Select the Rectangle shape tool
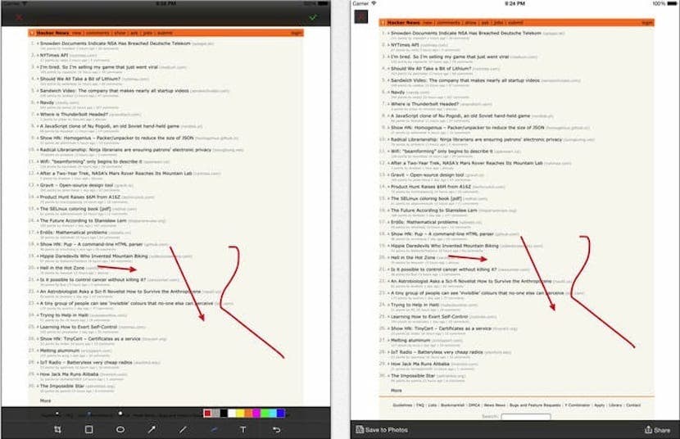 [x=89, y=429]
